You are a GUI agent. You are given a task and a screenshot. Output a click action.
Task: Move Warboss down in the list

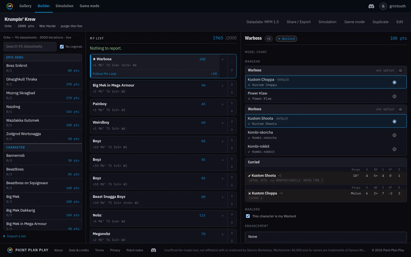232,70
